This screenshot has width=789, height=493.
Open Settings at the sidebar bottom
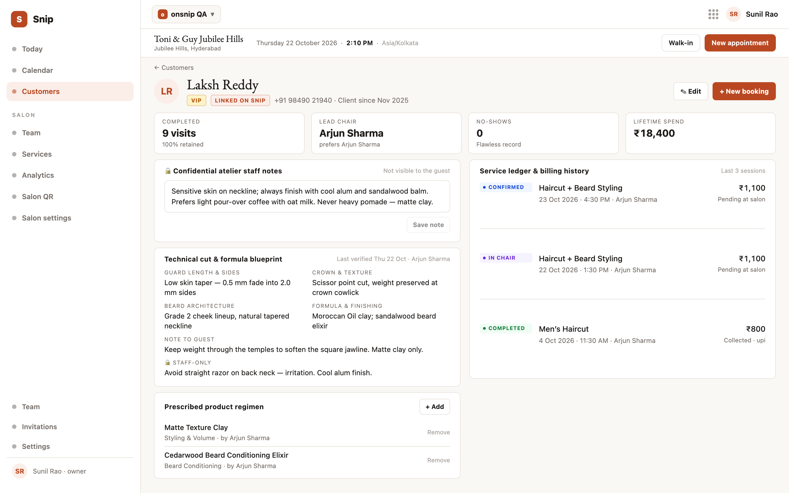[x=70, y=446]
